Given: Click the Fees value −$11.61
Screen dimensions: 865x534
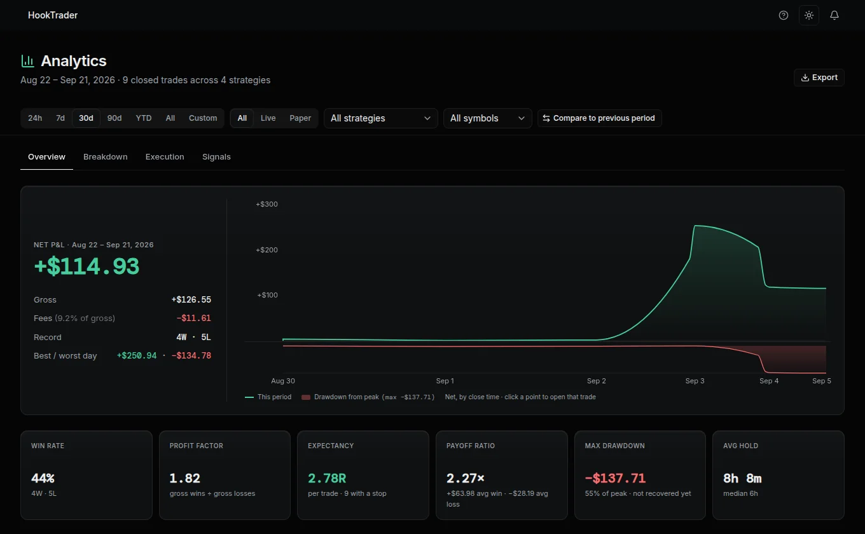Looking at the screenshot, I should (193, 318).
